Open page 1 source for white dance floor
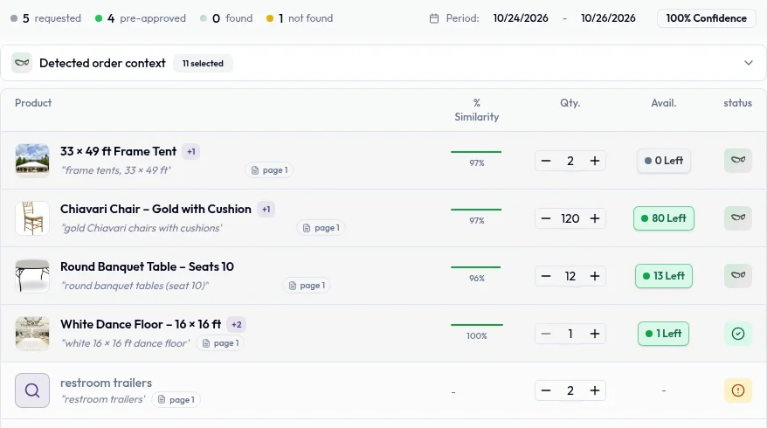The width and height of the screenshot is (767, 428). click(x=221, y=343)
